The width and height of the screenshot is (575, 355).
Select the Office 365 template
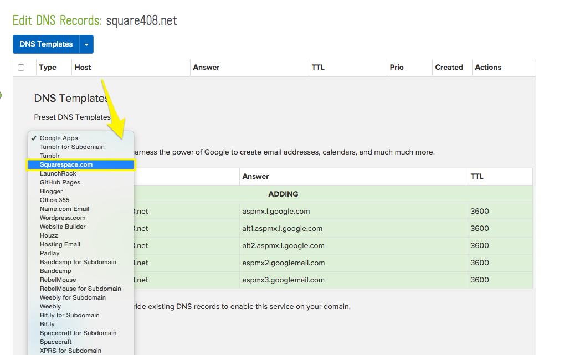(54, 200)
